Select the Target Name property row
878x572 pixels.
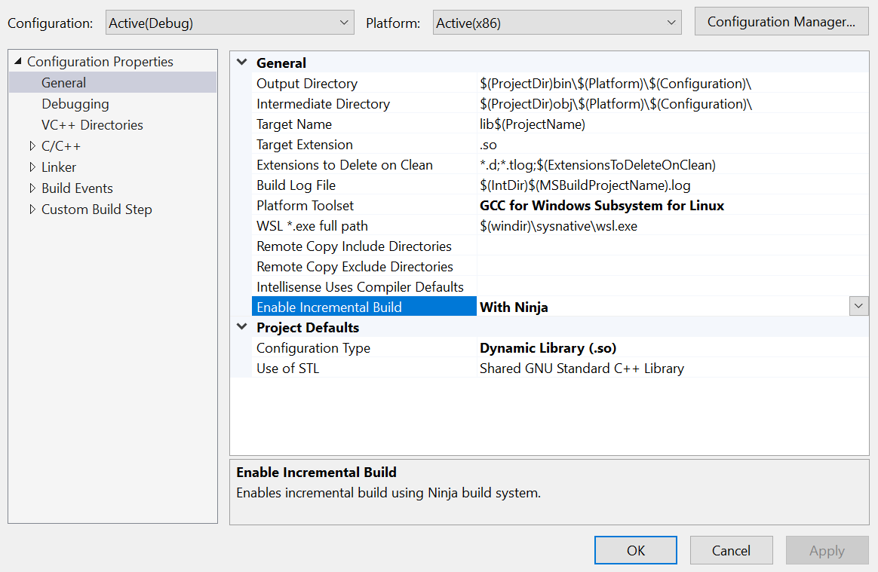click(294, 124)
